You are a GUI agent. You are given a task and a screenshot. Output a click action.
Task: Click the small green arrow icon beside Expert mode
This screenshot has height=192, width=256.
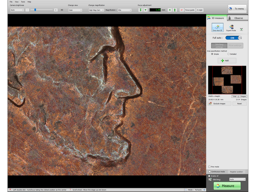click(x=241, y=29)
